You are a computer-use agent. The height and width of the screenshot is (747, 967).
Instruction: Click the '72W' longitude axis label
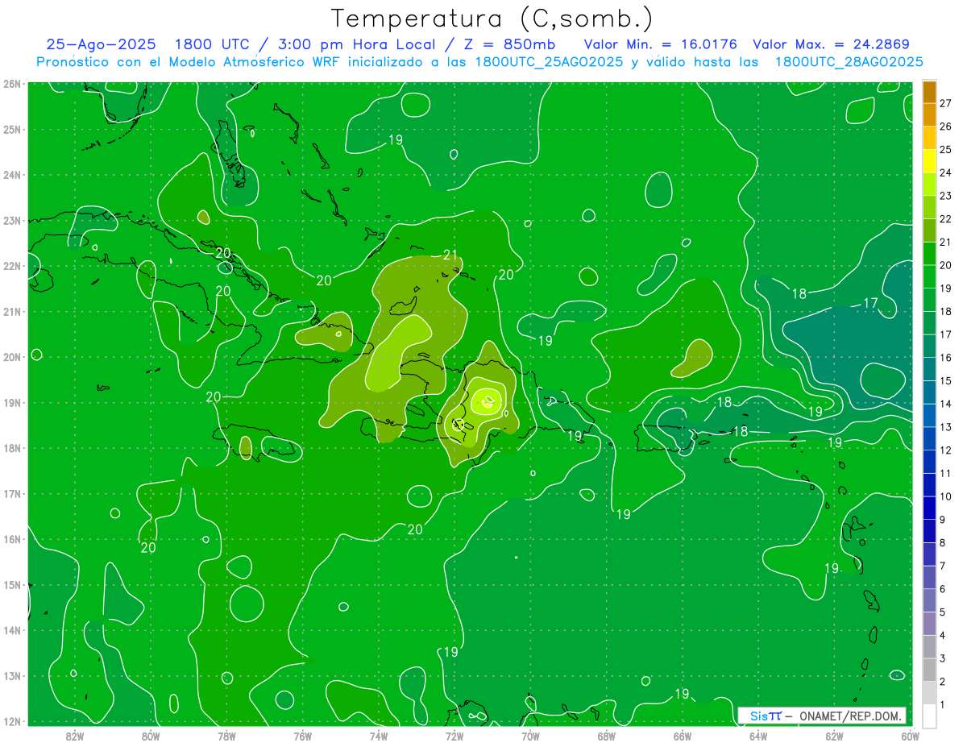(x=454, y=736)
